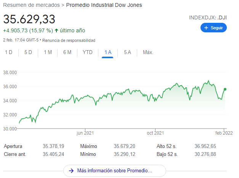Select the 1 D time range tab

click(x=8, y=52)
